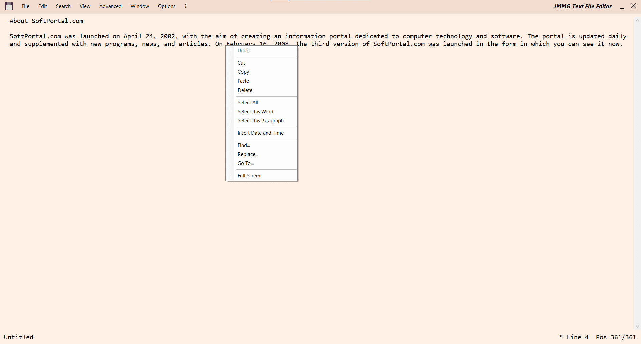Open Replace... from the context menu
641x344 pixels.
pyautogui.click(x=262, y=154)
